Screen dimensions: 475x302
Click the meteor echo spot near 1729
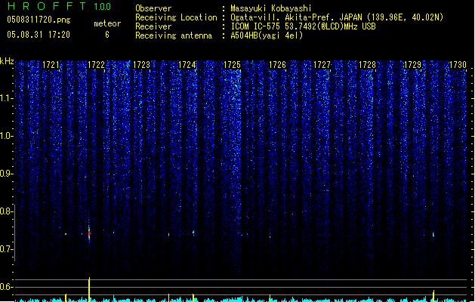pos(433,235)
